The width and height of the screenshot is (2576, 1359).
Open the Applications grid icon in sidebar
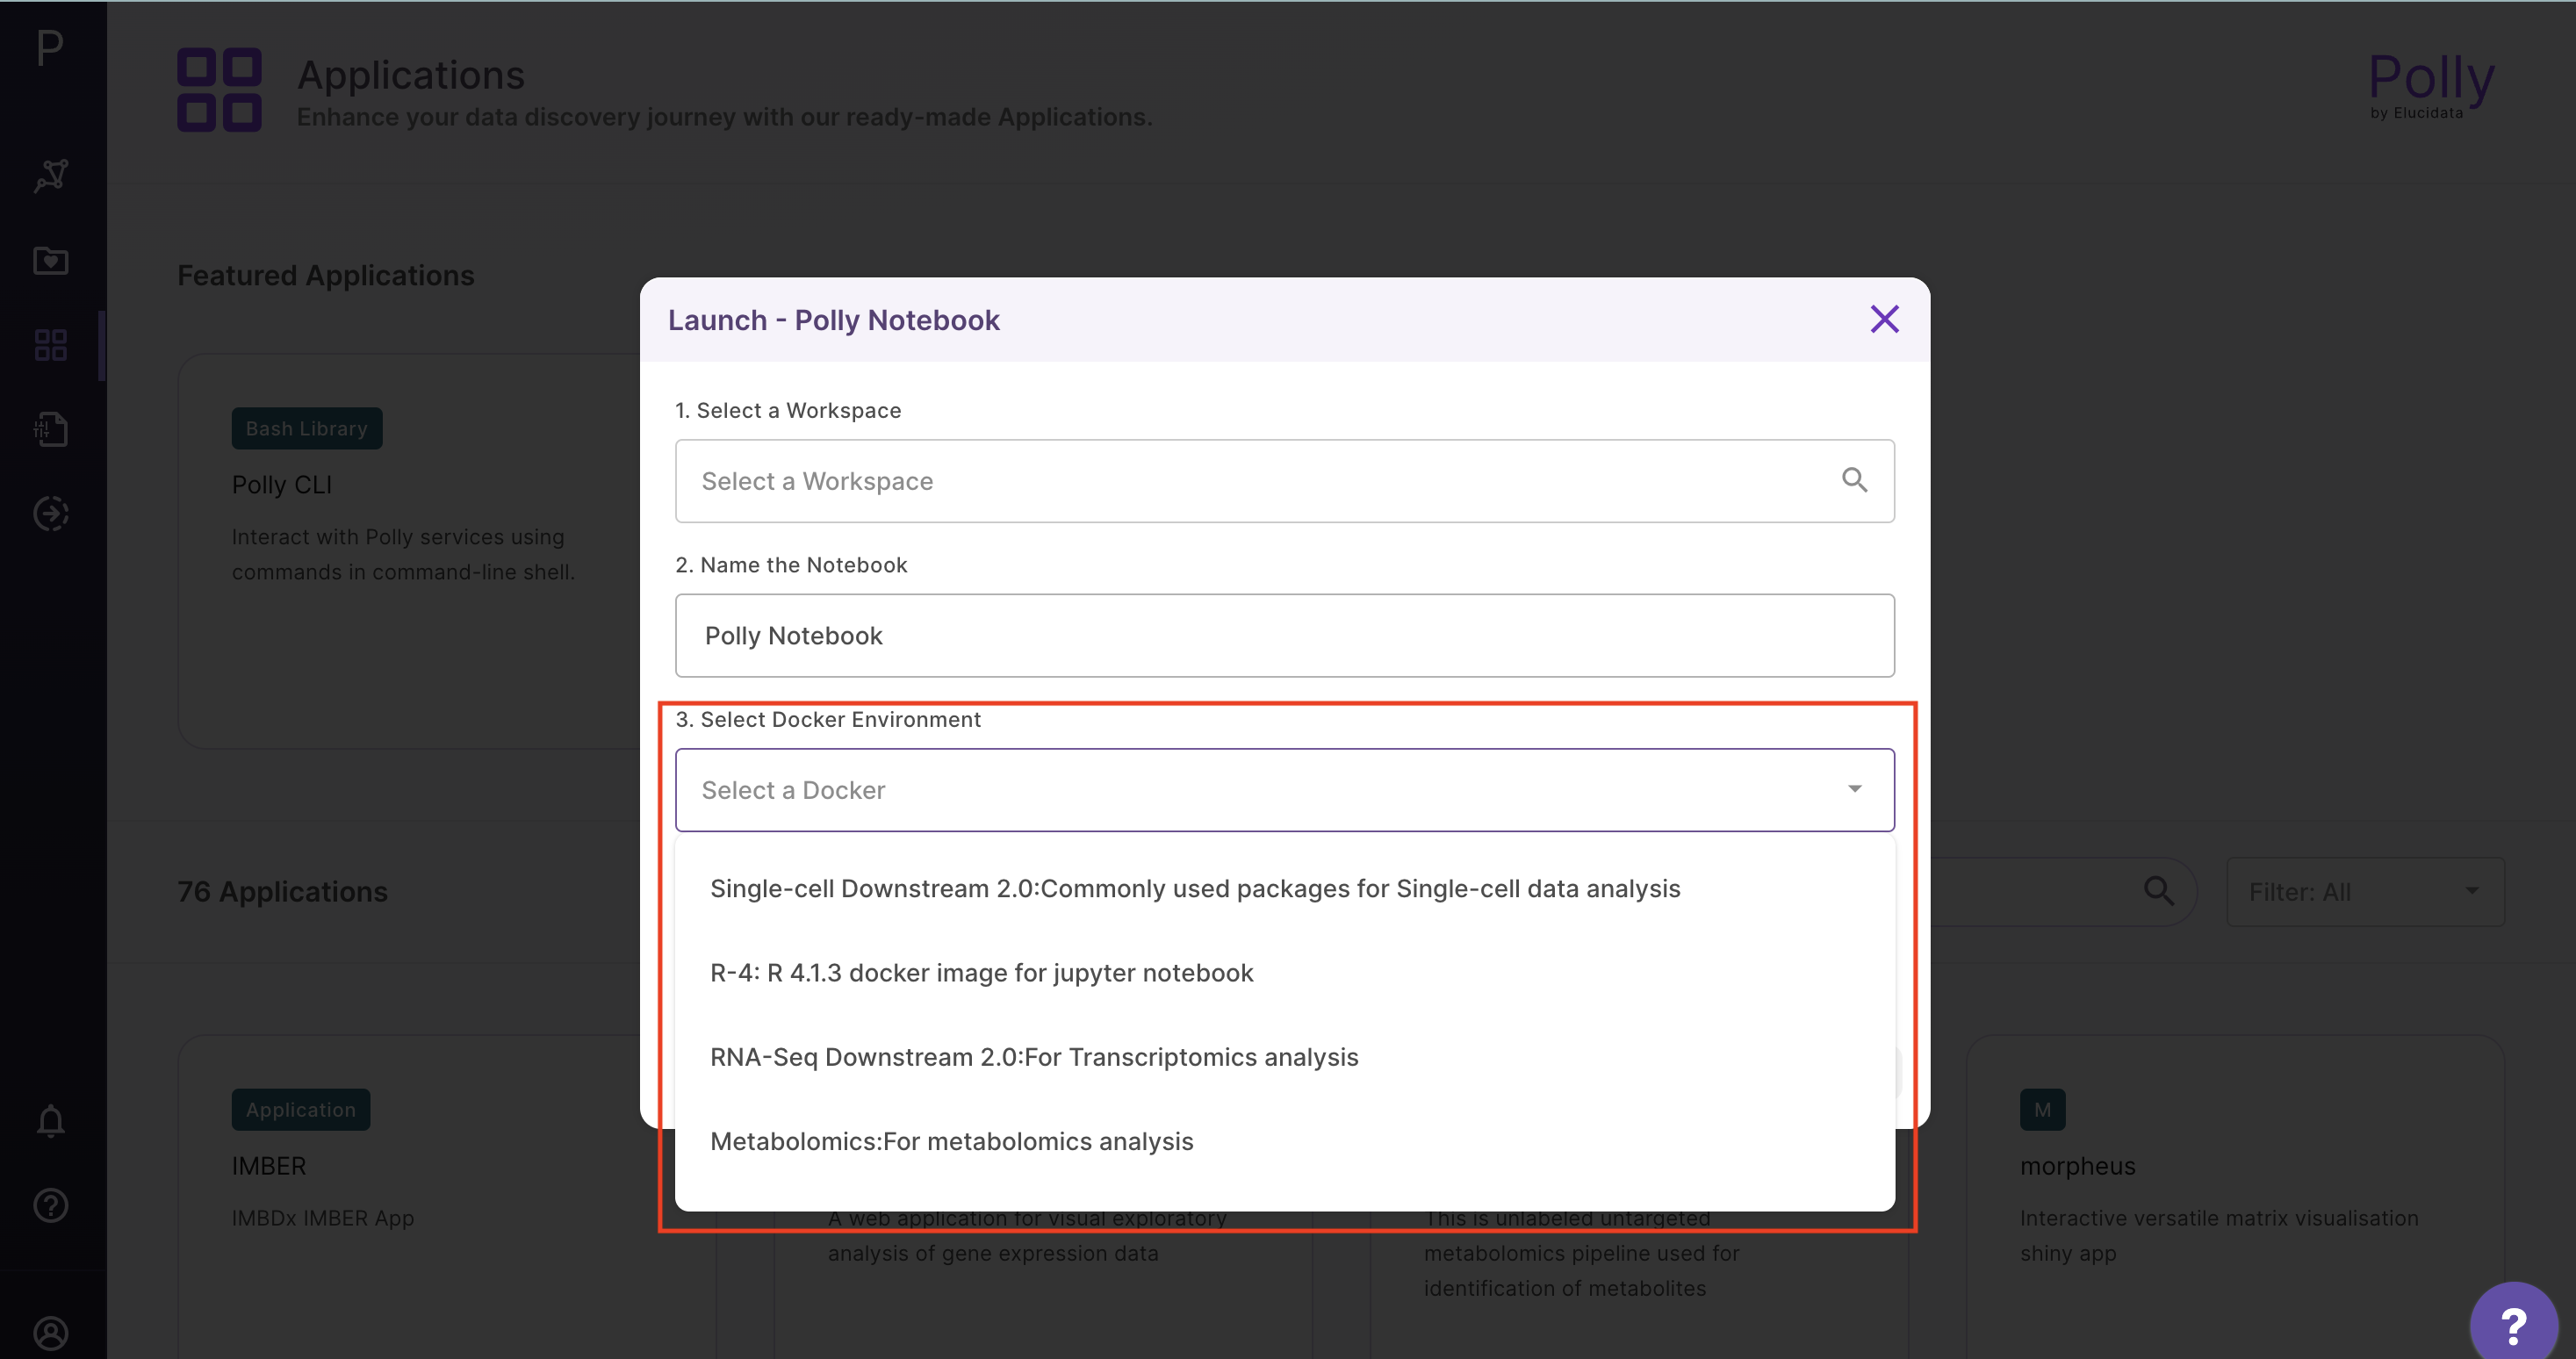coord(51,345)
